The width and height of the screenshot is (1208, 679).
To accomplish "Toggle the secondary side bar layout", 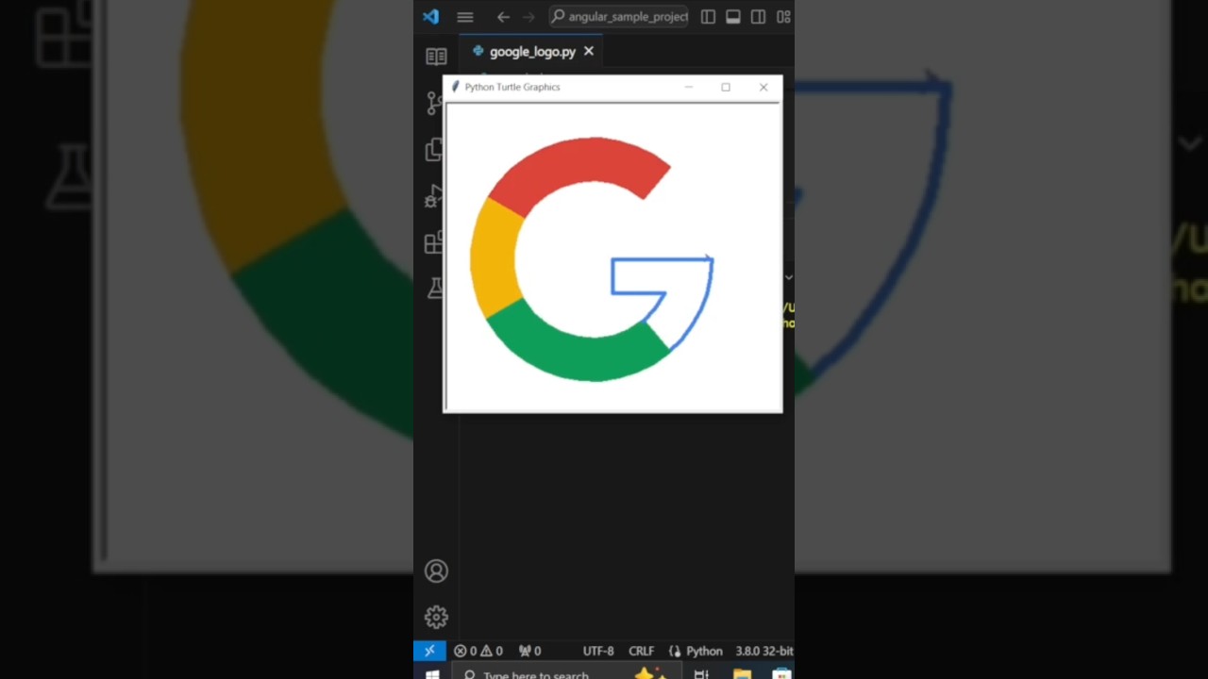I will 758,17.
